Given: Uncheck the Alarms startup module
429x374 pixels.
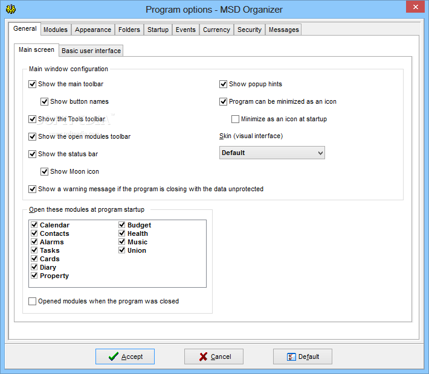Looking at the screenshot, I should 34,242.
